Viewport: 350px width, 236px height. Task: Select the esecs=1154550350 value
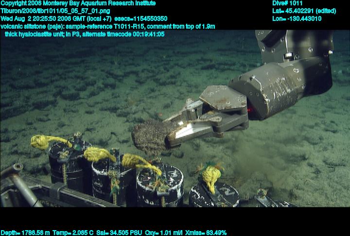[141, 19]
